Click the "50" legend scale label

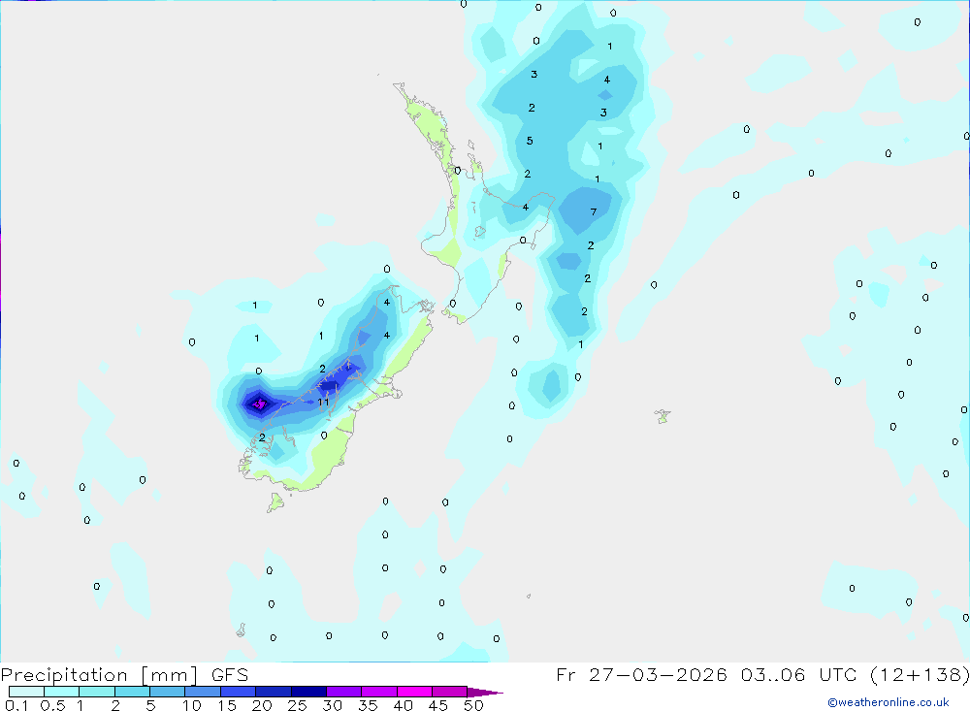[x=473, y=705]
